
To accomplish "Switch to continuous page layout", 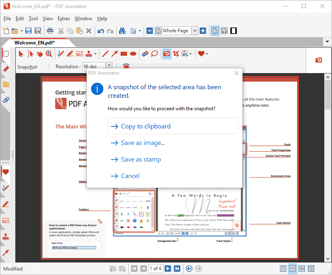I will pos(292,269).
